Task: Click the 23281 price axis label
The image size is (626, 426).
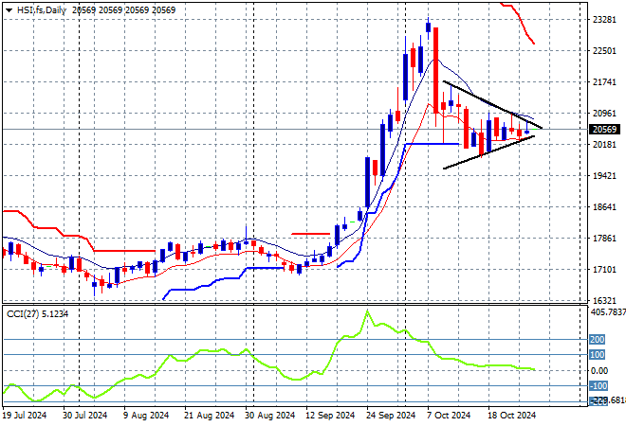Action: point(604,19)
